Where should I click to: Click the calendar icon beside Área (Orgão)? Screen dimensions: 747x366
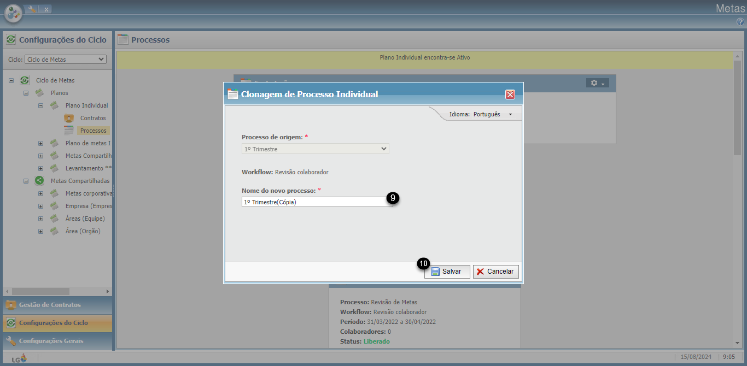(x=54, y=231)
